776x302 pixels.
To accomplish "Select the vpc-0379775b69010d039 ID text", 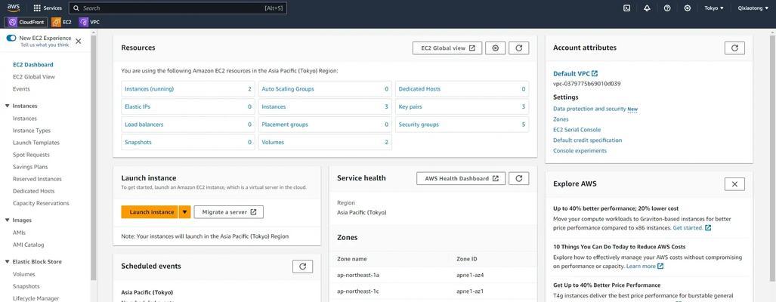I will [x=587, y=84].
